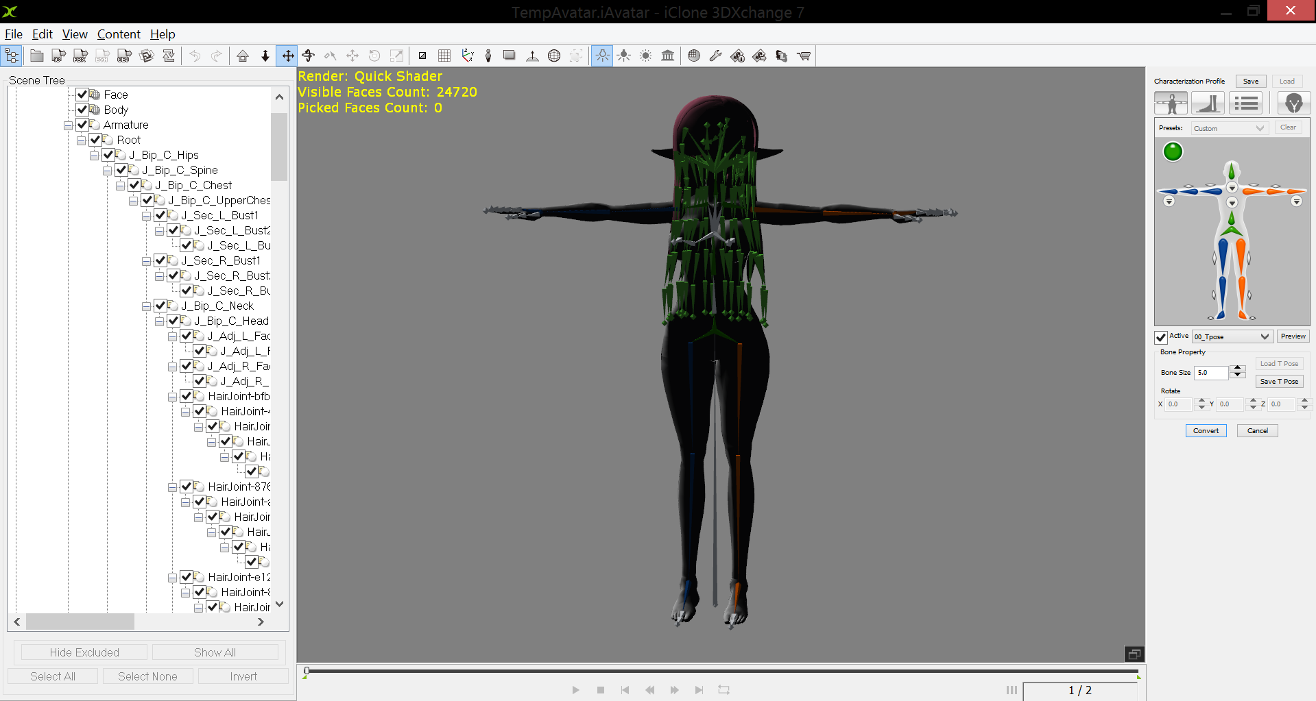Expand the head bone dropdown on figure
1316x701 pixels.
coord(1232,188)
